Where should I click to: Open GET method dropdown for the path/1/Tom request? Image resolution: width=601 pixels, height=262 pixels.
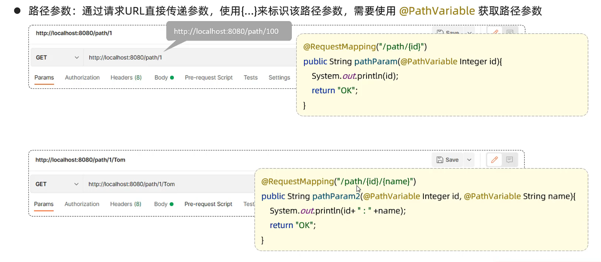click(x=57, y=184)
